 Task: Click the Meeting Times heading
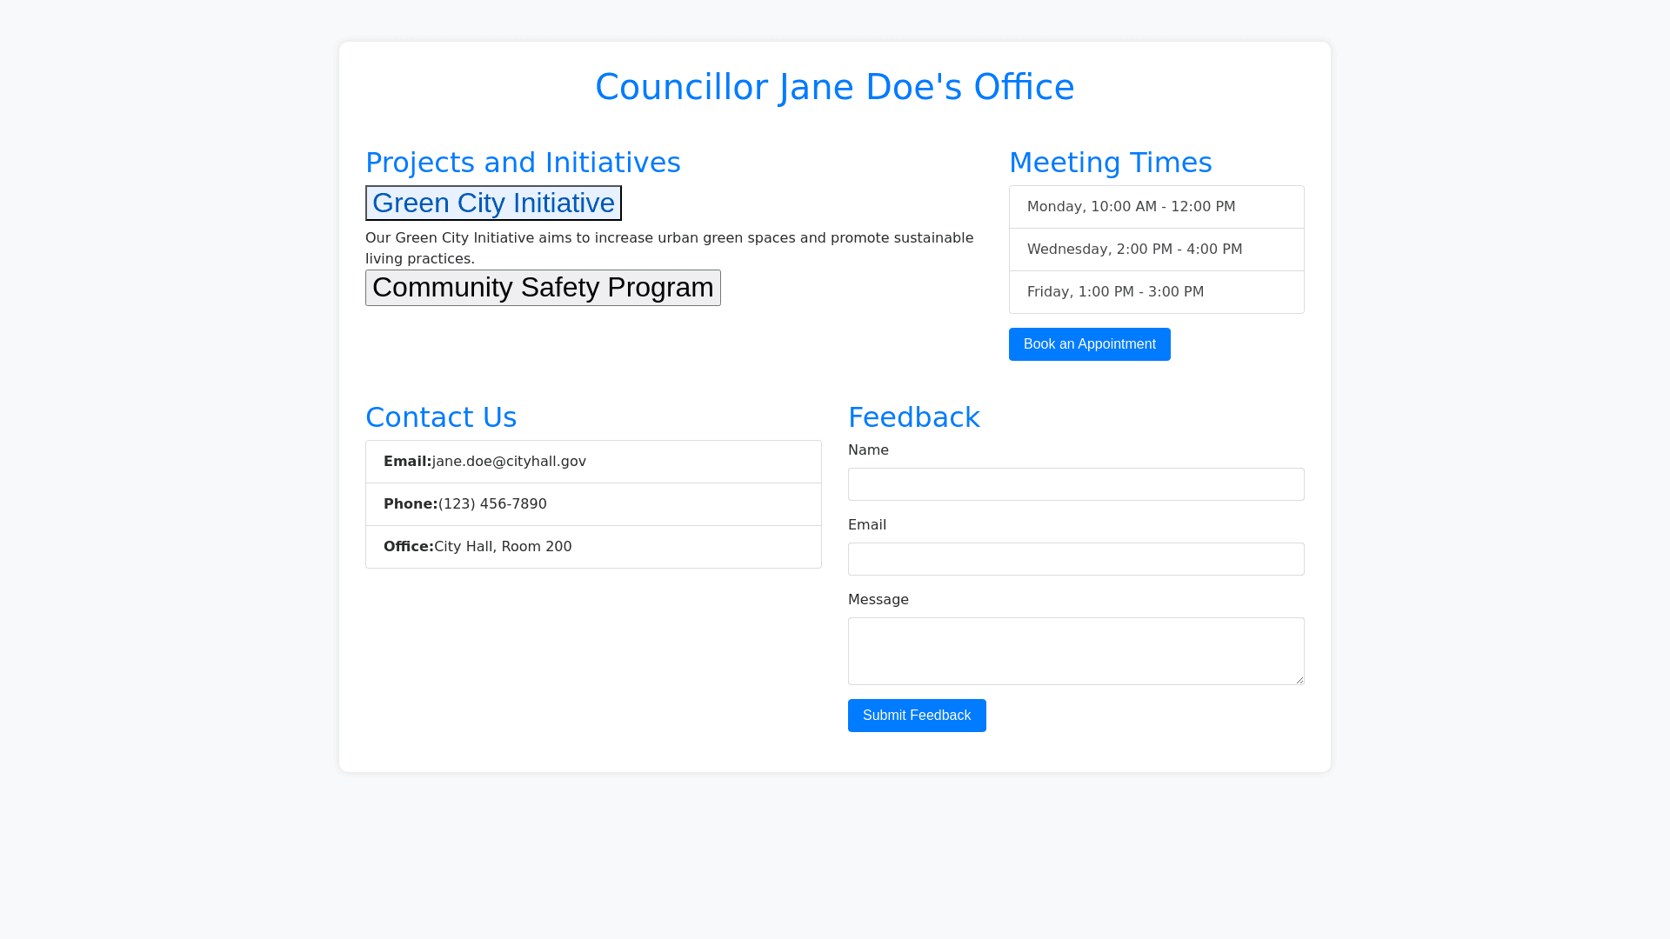[1110, 163]
